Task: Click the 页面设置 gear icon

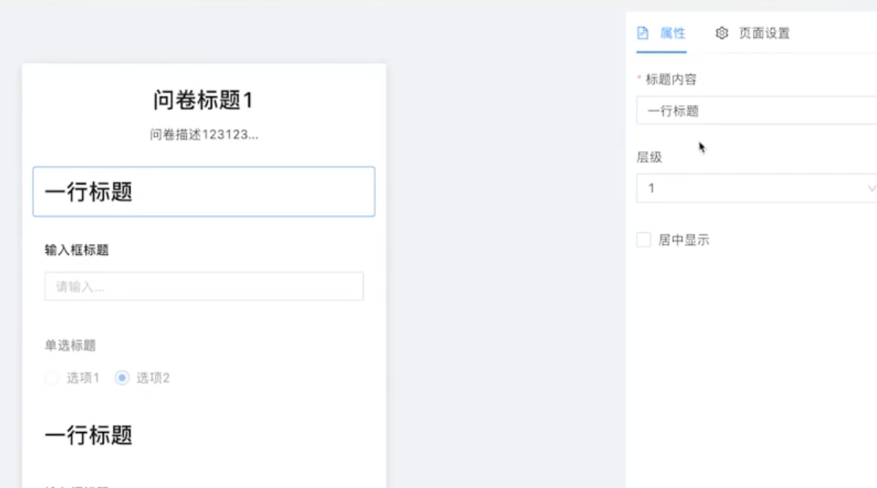Action: click(721, 33)
